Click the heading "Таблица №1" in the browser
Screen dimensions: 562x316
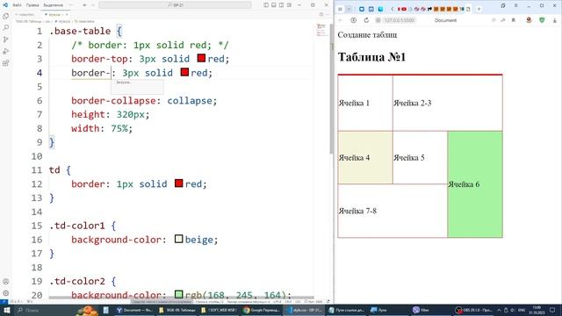(x=371, y=57)
